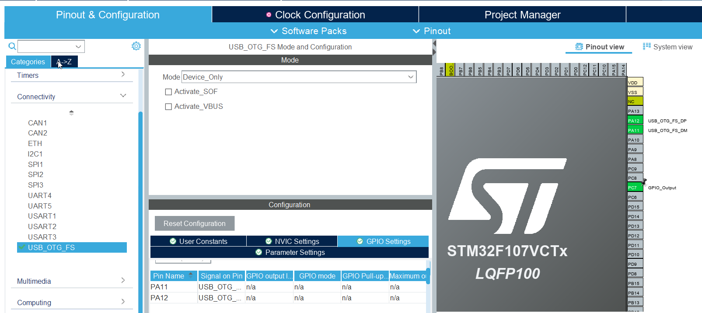Select the VDD pin on the chip
The width and height of the screenshot is (702, 313).
pyautogui.click(x=635, y=82)
